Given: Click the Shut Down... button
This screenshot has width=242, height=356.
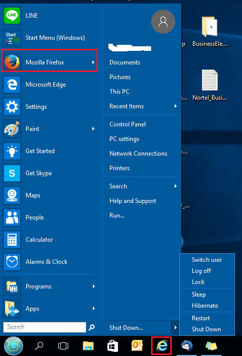Looking at the screenshot, I should (137, 328).
